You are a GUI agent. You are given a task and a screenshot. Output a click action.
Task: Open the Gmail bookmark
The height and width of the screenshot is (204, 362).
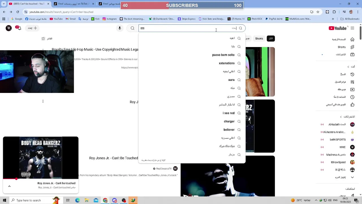70,19
